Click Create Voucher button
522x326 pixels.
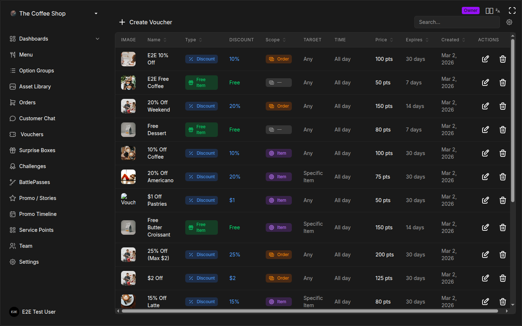coord(146,22)
